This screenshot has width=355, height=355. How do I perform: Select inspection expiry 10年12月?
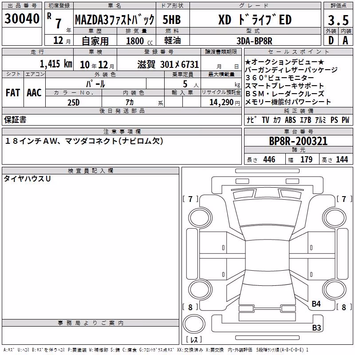tap(97, 65)
